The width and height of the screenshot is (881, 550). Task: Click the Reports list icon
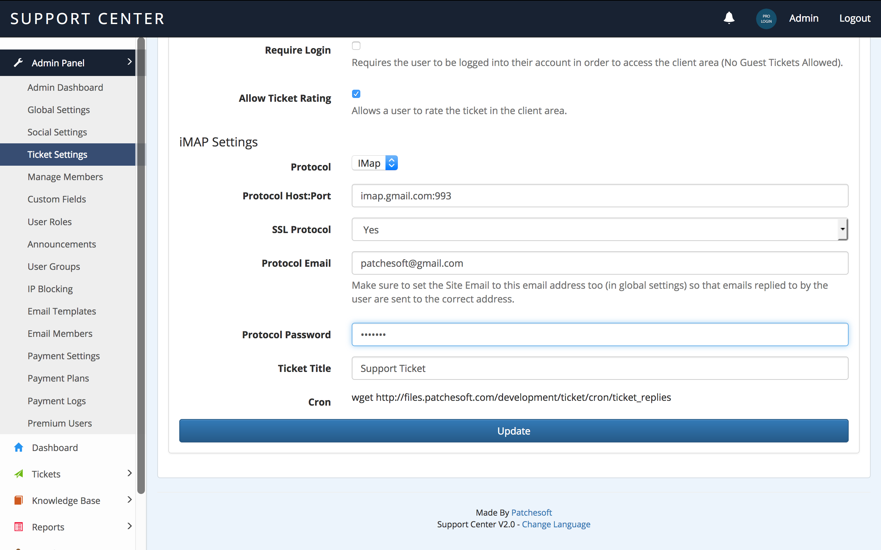(19, 527)
